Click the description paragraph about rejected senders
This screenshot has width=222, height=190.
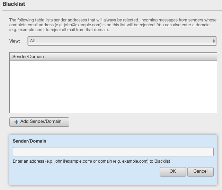(113, 25)
